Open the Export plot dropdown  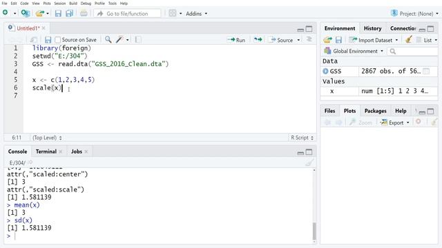(x=394, y=123)
